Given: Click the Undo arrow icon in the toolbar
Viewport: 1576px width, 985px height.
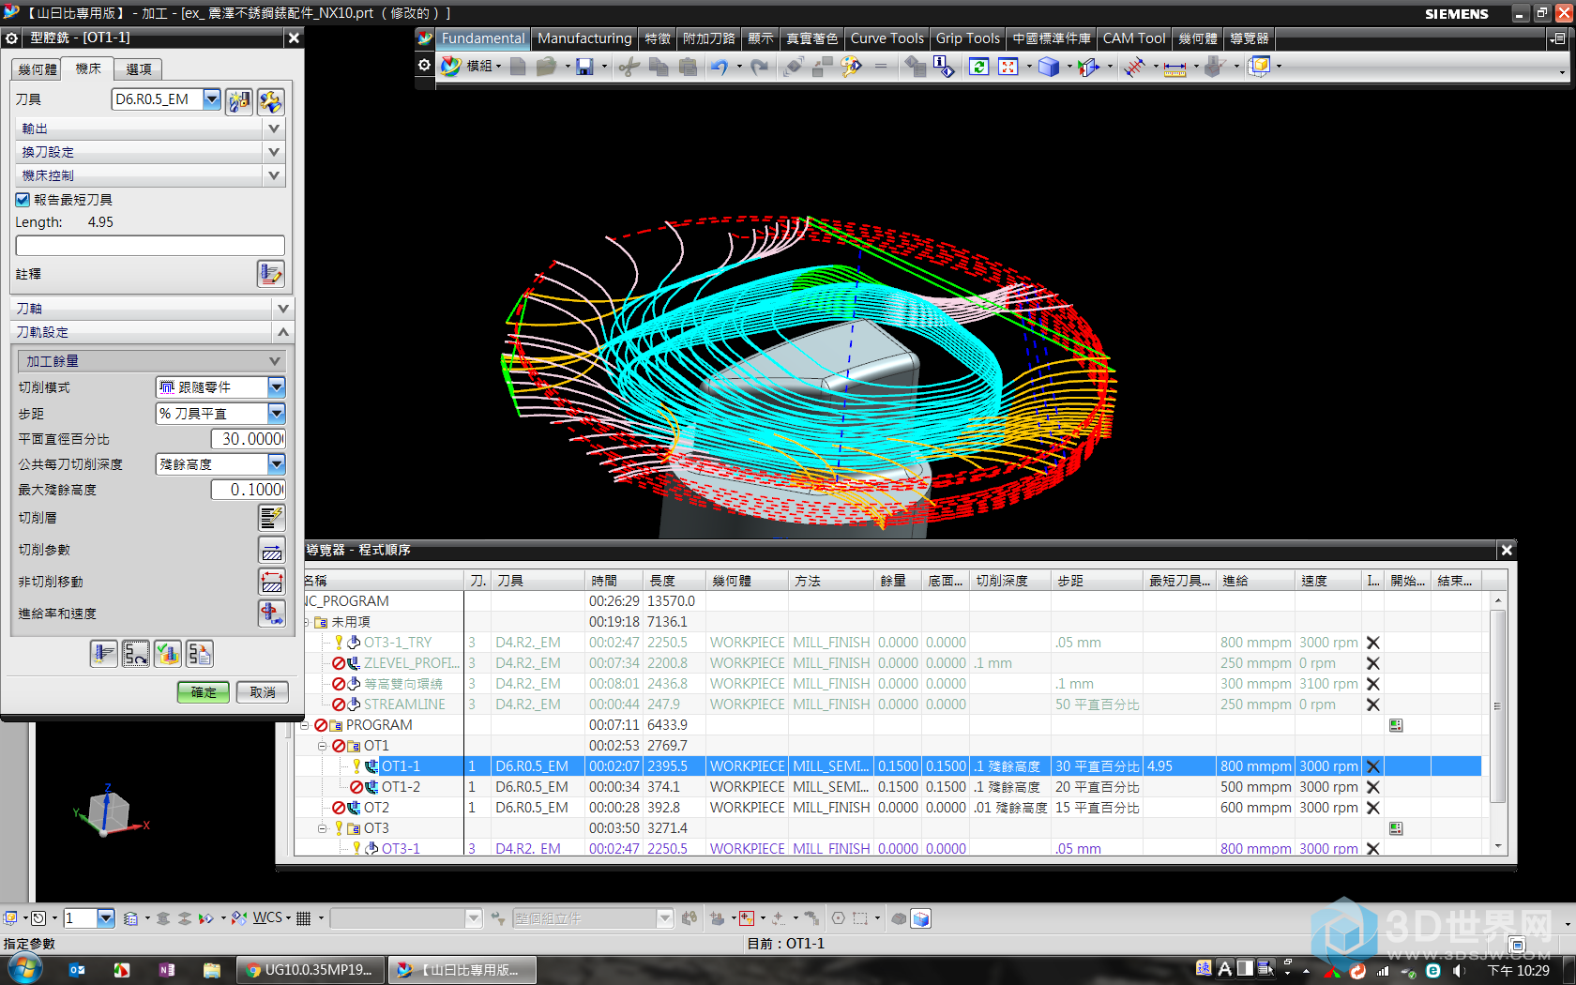Looking at the screenshot, I should point(720,67).
